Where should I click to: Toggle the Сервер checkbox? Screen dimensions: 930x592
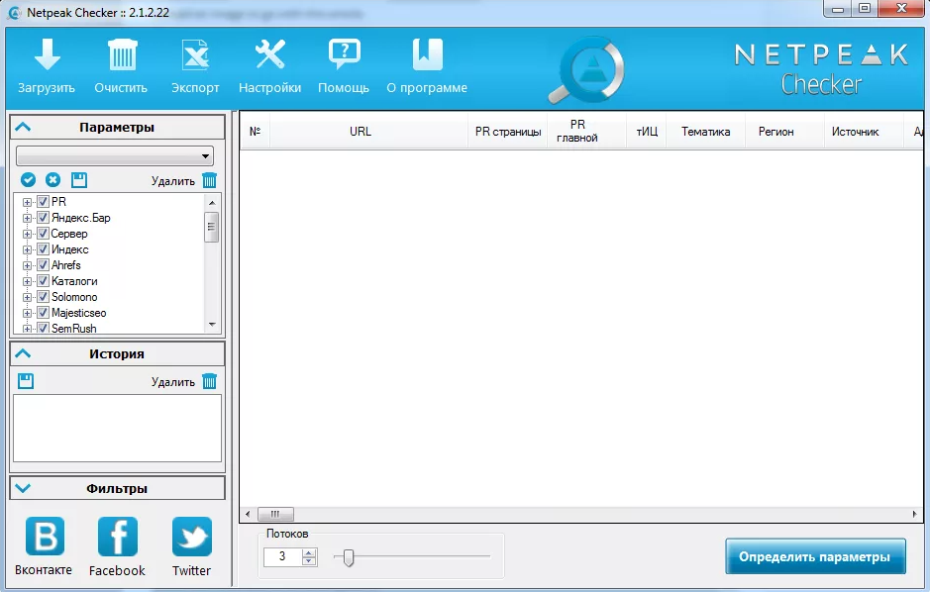point(43,234)
